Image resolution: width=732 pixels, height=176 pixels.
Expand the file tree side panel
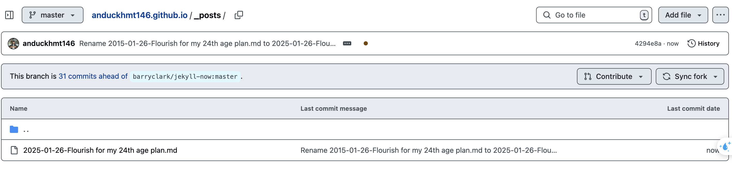[9, 15]
